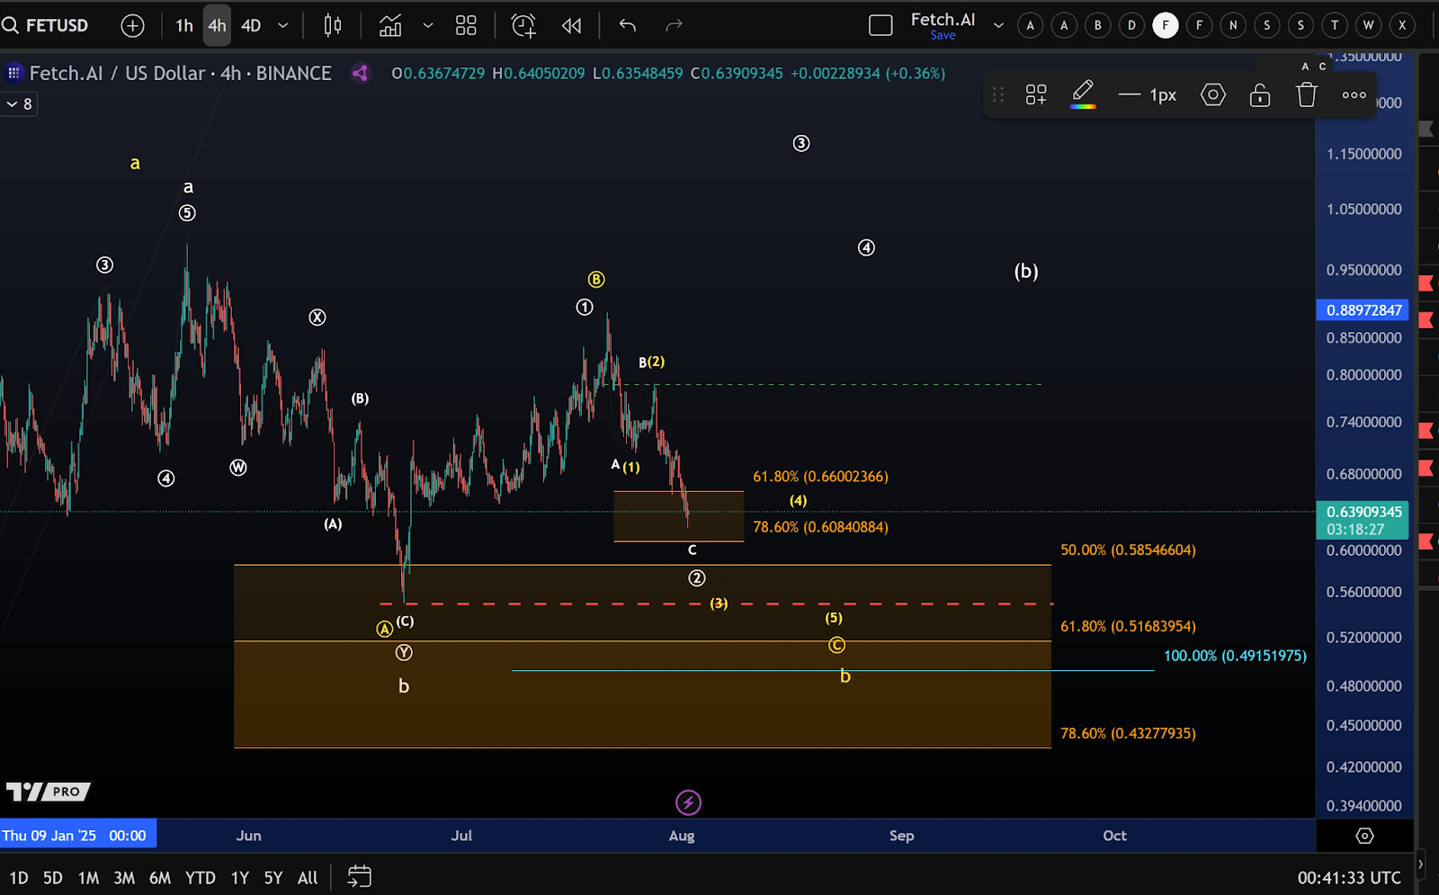
Task: Open the Indicators menu icon
Action: pos(390,25)
